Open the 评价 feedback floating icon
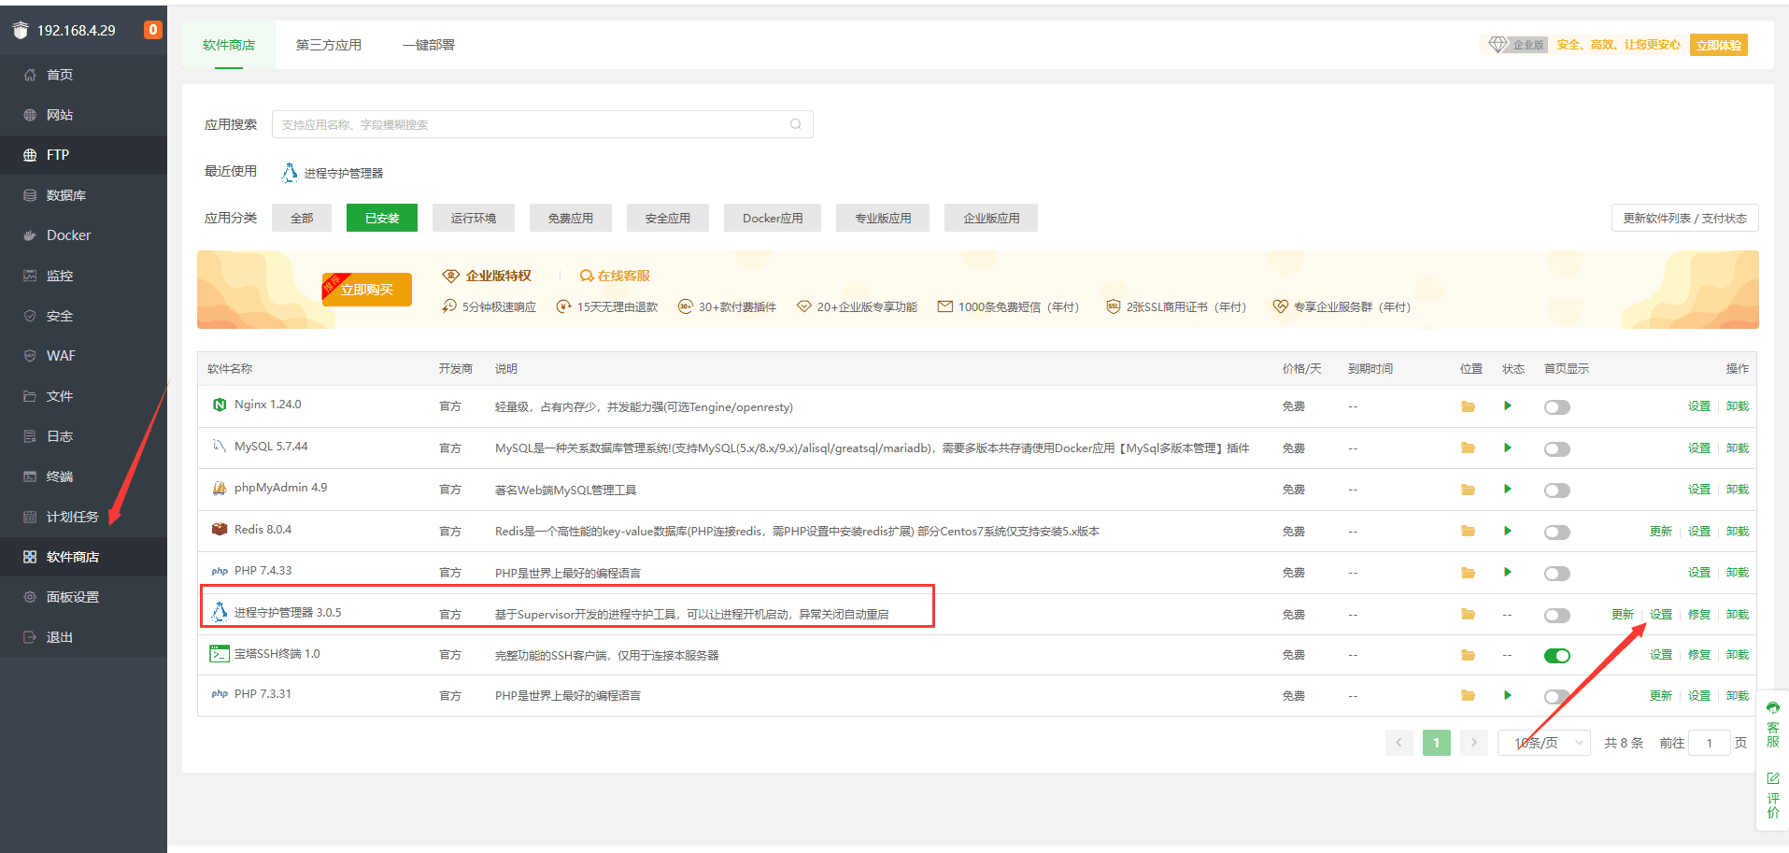 click(x=1772, y=794)
